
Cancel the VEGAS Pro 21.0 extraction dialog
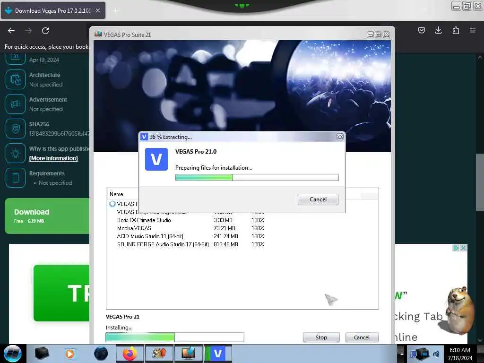coord(318,199)
